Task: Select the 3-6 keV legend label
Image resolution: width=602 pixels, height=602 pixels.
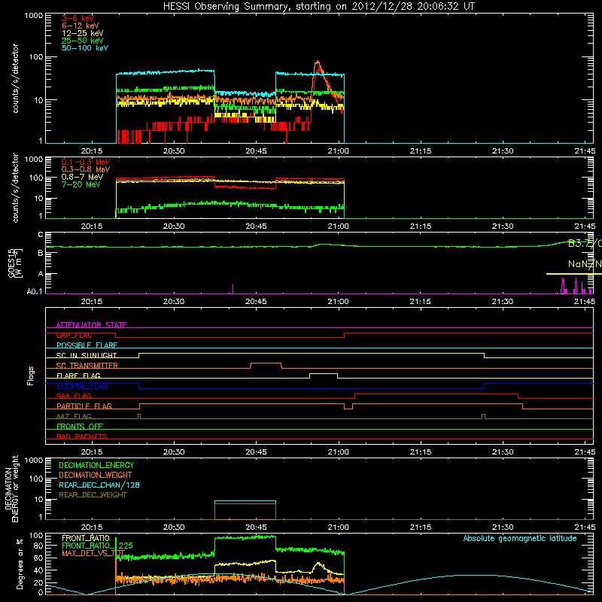Action: point(78,18)
